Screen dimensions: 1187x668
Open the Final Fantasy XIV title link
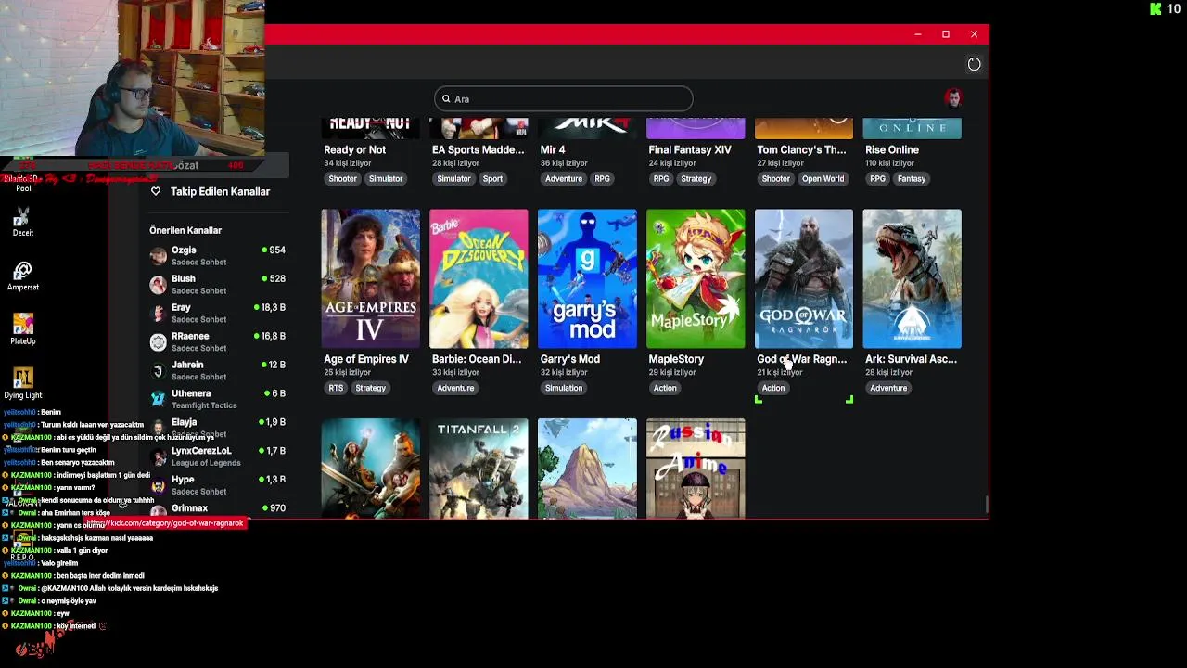click(x=690, y=149)
